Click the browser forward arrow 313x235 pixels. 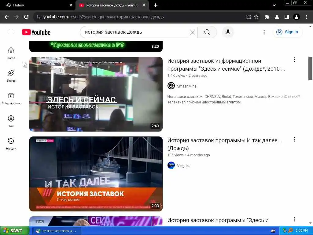[x=17, y=17]
